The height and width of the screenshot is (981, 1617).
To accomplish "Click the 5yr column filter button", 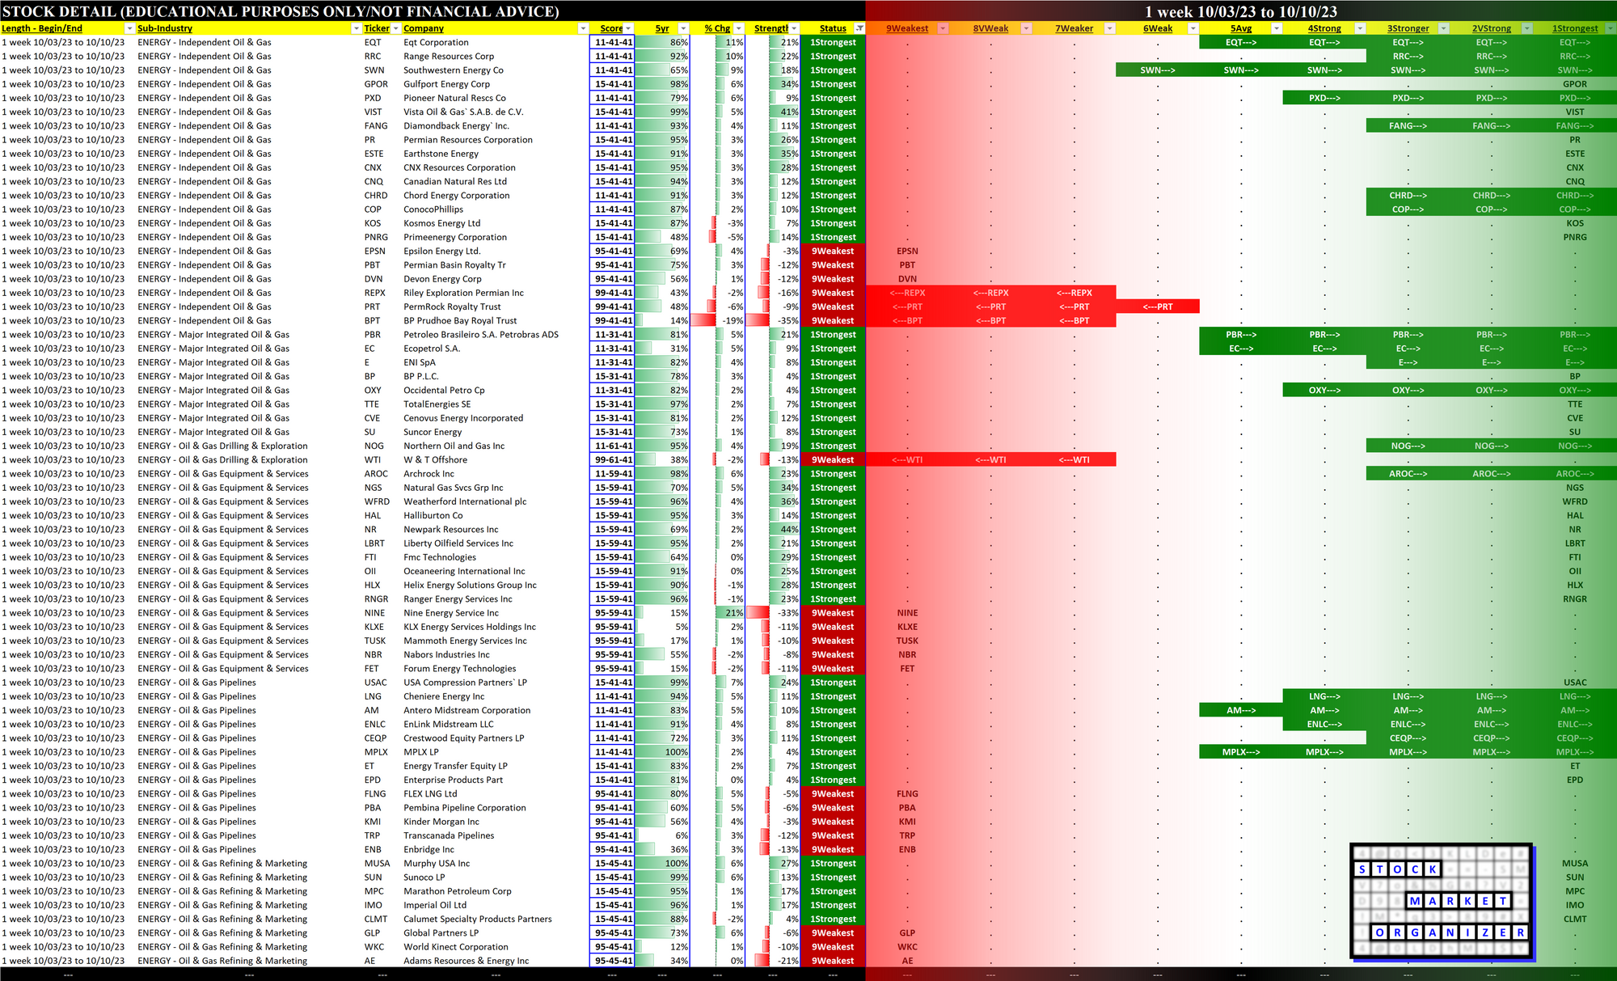I will point(683,28).
